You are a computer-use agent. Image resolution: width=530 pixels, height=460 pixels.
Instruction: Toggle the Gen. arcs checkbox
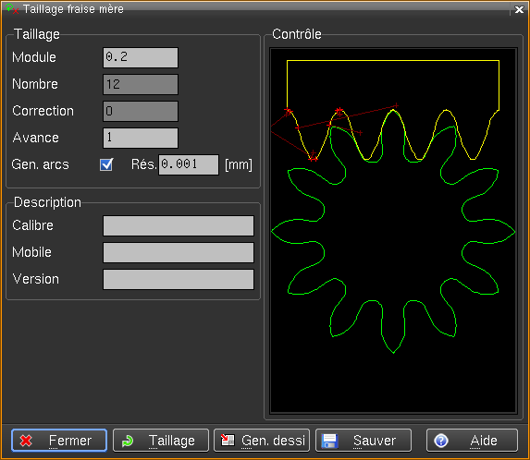tap(106, 164)
